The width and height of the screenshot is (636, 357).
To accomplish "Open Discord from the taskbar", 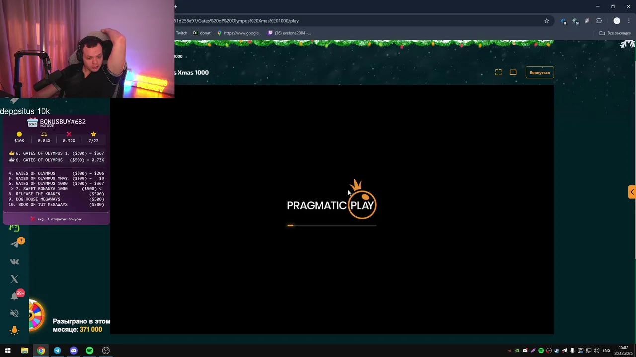I will click(74, 351).
